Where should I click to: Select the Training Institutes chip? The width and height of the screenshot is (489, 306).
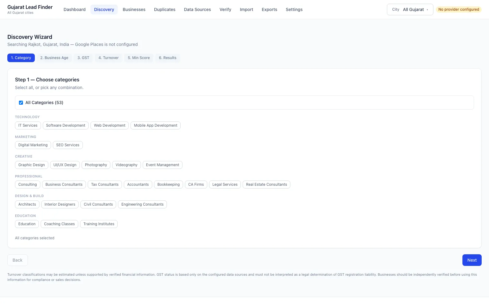click(99, 224)
